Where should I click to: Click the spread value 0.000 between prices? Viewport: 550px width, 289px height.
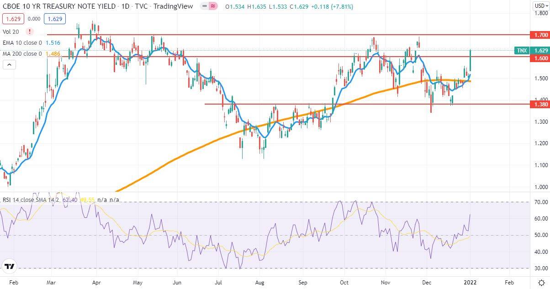[x=34, y=19]
